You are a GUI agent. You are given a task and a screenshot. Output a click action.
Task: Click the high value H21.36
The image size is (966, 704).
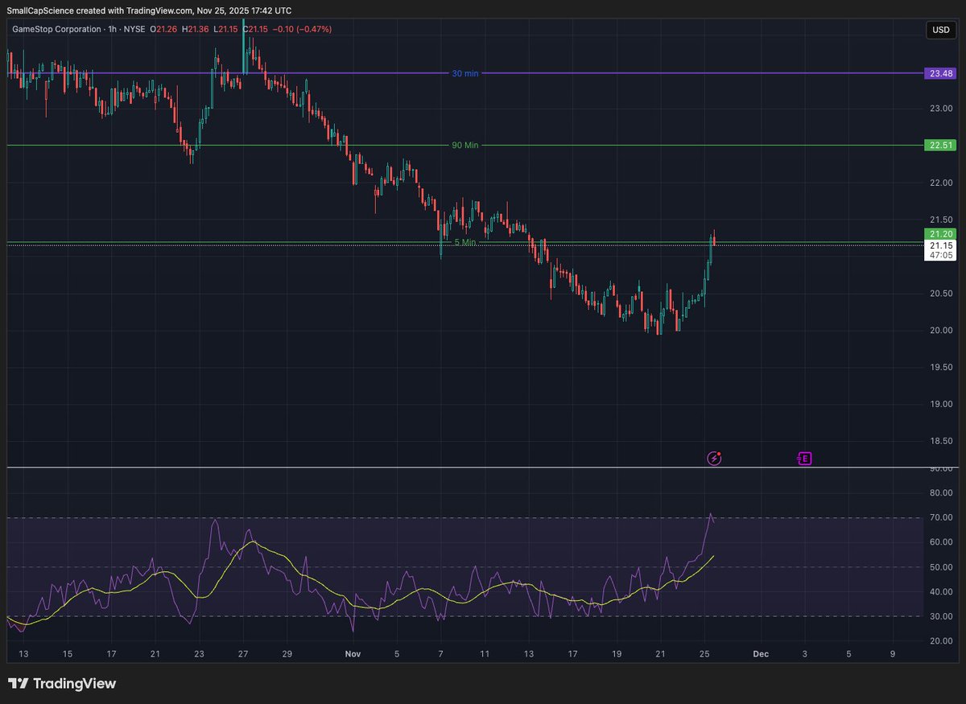click(x=196, y=29)
